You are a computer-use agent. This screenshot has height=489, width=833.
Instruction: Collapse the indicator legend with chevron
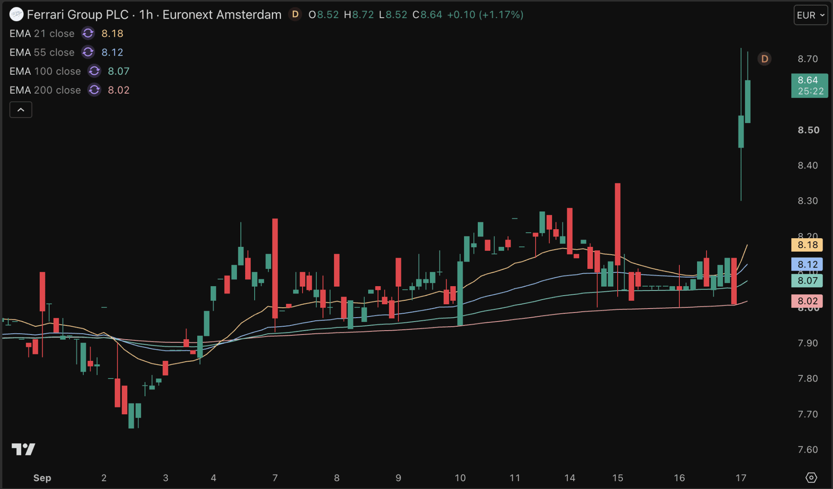point(21,110)
